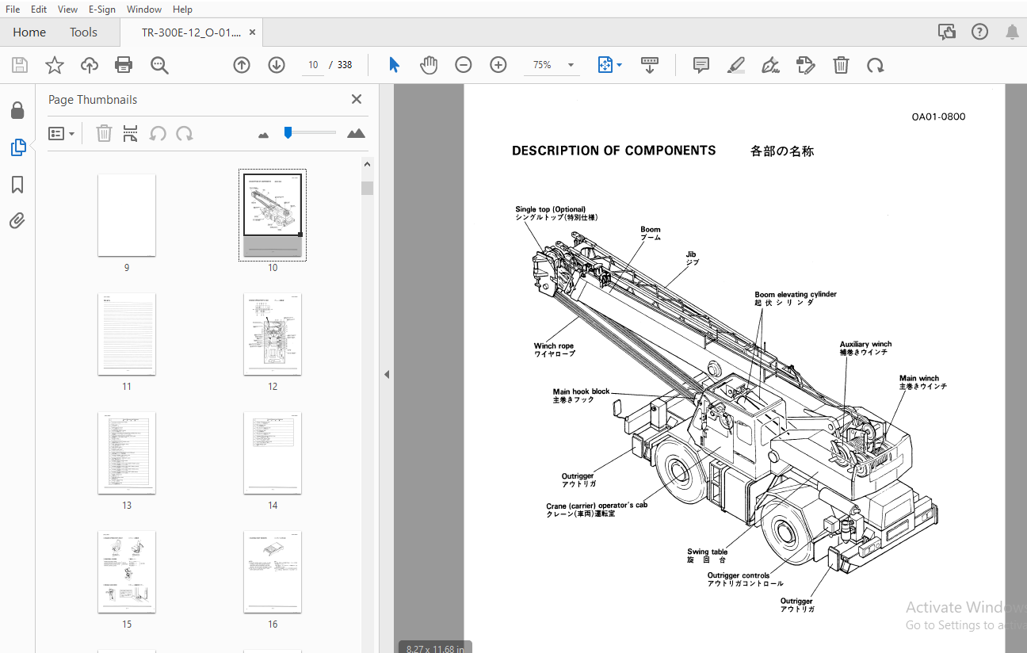This screenshot has width=1027, height=653.
Task: Click the insert page break icon in thumbnails
Action: pyautogui.click(x=131, y=134)
